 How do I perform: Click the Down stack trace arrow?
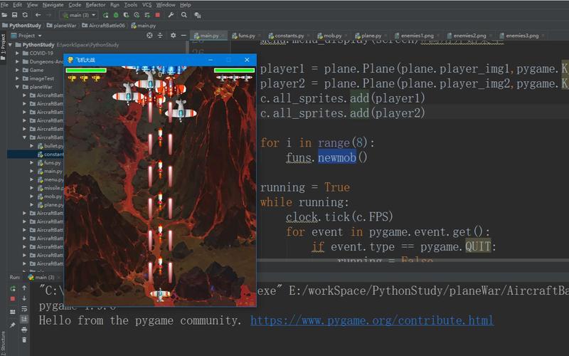[x=24, y=298]
